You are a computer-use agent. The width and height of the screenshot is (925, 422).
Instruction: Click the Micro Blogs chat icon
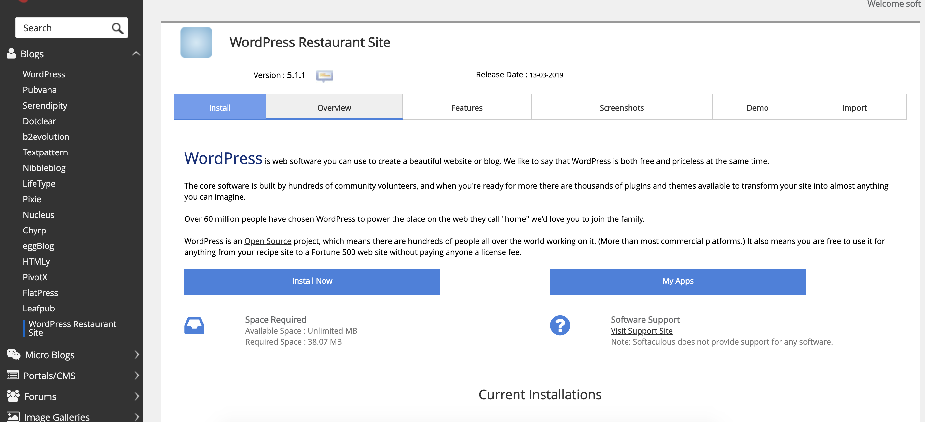(13, 354)
